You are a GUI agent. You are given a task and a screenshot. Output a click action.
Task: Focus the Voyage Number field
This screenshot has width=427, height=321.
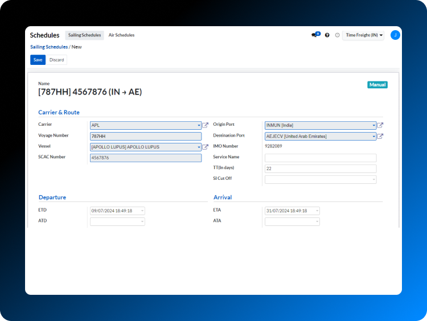[146, 136]
